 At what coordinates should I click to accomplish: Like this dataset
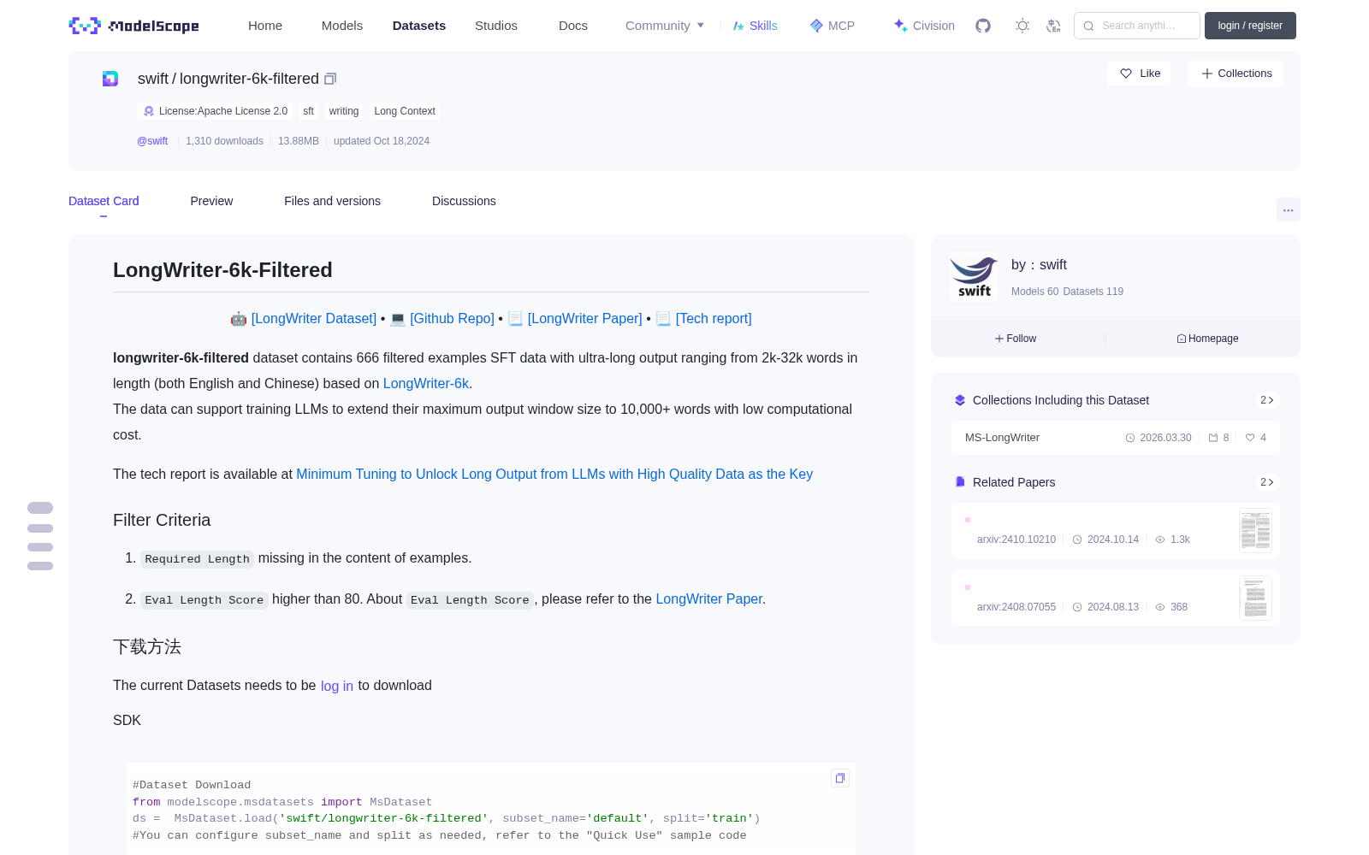[1140, 74]
